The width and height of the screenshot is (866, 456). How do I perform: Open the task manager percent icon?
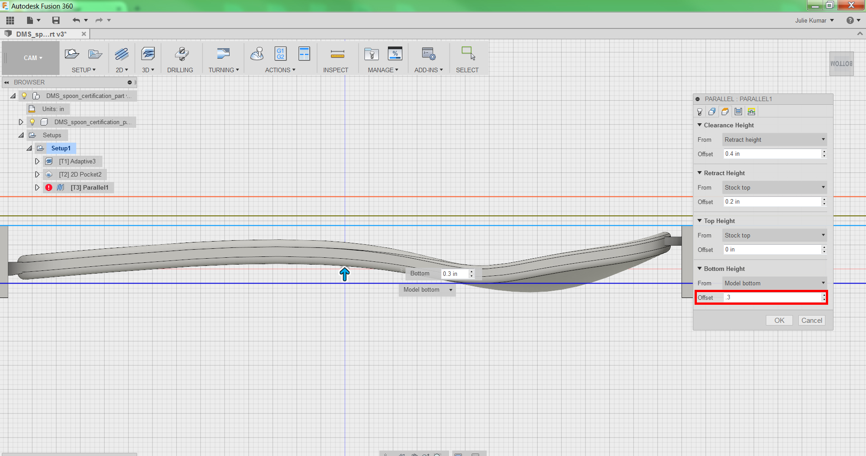point(395,54)
